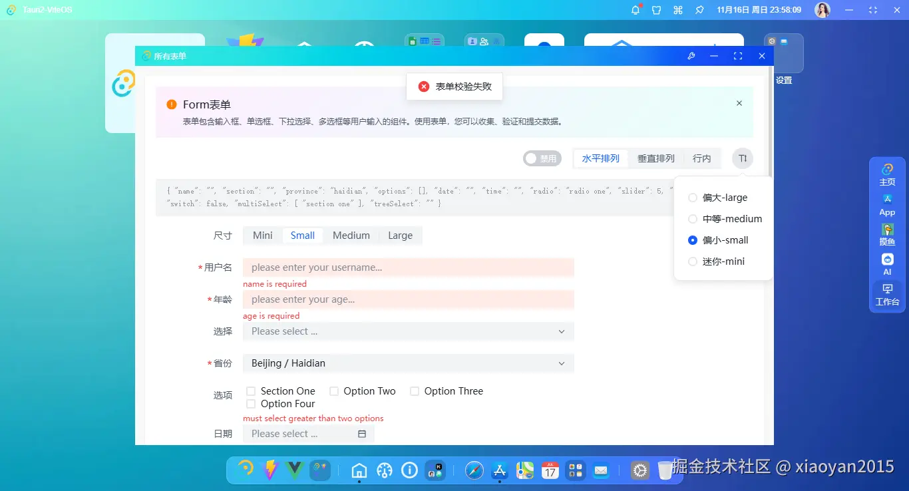Check the Section One checkbox
The image size is (909, 491).
(251, 391)
